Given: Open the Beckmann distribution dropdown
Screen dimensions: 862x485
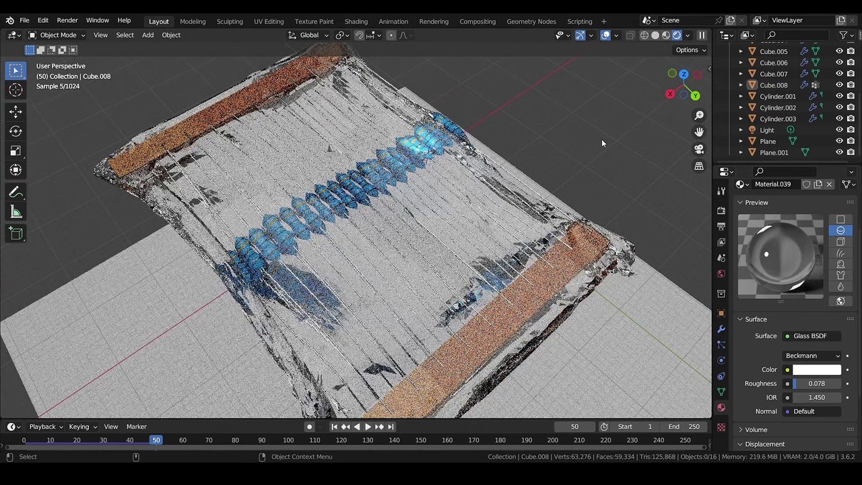Looking at the screenshot, I should [812, 356].
